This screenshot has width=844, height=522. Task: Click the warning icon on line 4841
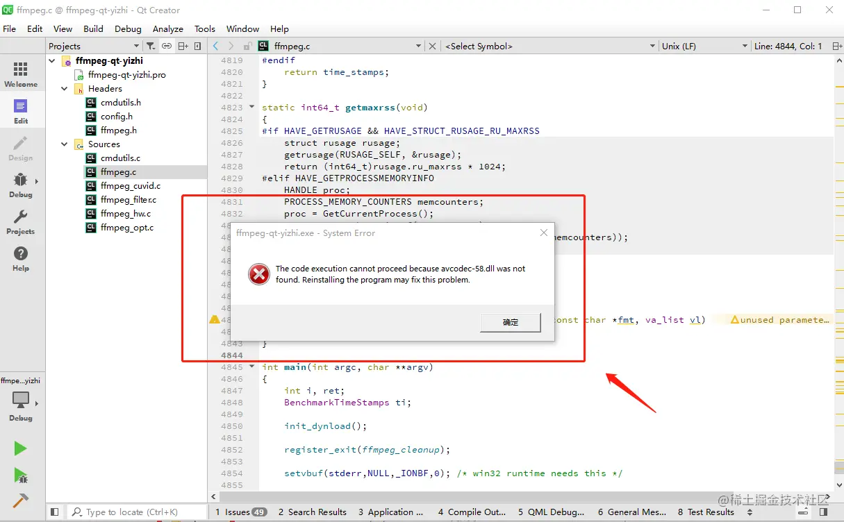(215, 320)
